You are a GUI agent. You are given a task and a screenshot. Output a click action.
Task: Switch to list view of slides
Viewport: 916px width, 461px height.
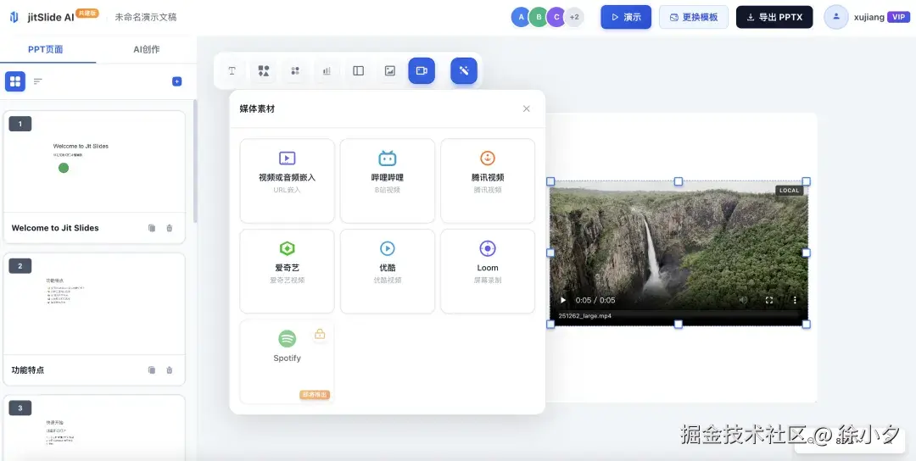tap(38, 81)
